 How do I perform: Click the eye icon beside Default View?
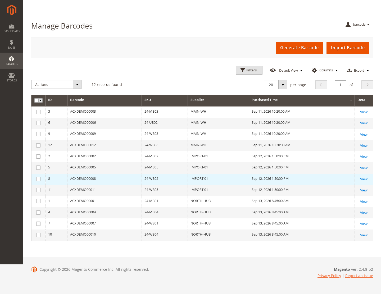coord(273,70)
